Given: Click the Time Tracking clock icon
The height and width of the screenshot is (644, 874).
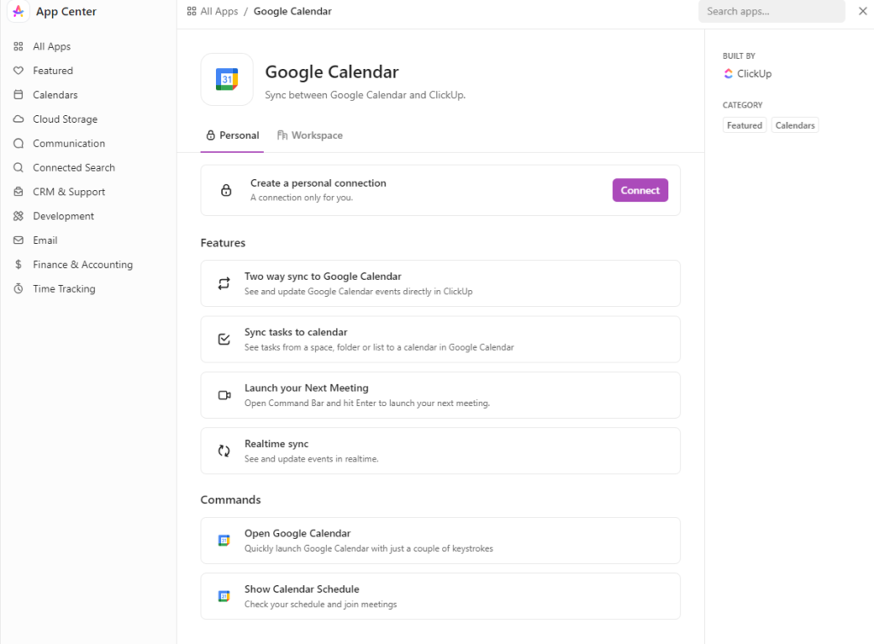Looking at the screenshot, I should click(x=19, y=288).
